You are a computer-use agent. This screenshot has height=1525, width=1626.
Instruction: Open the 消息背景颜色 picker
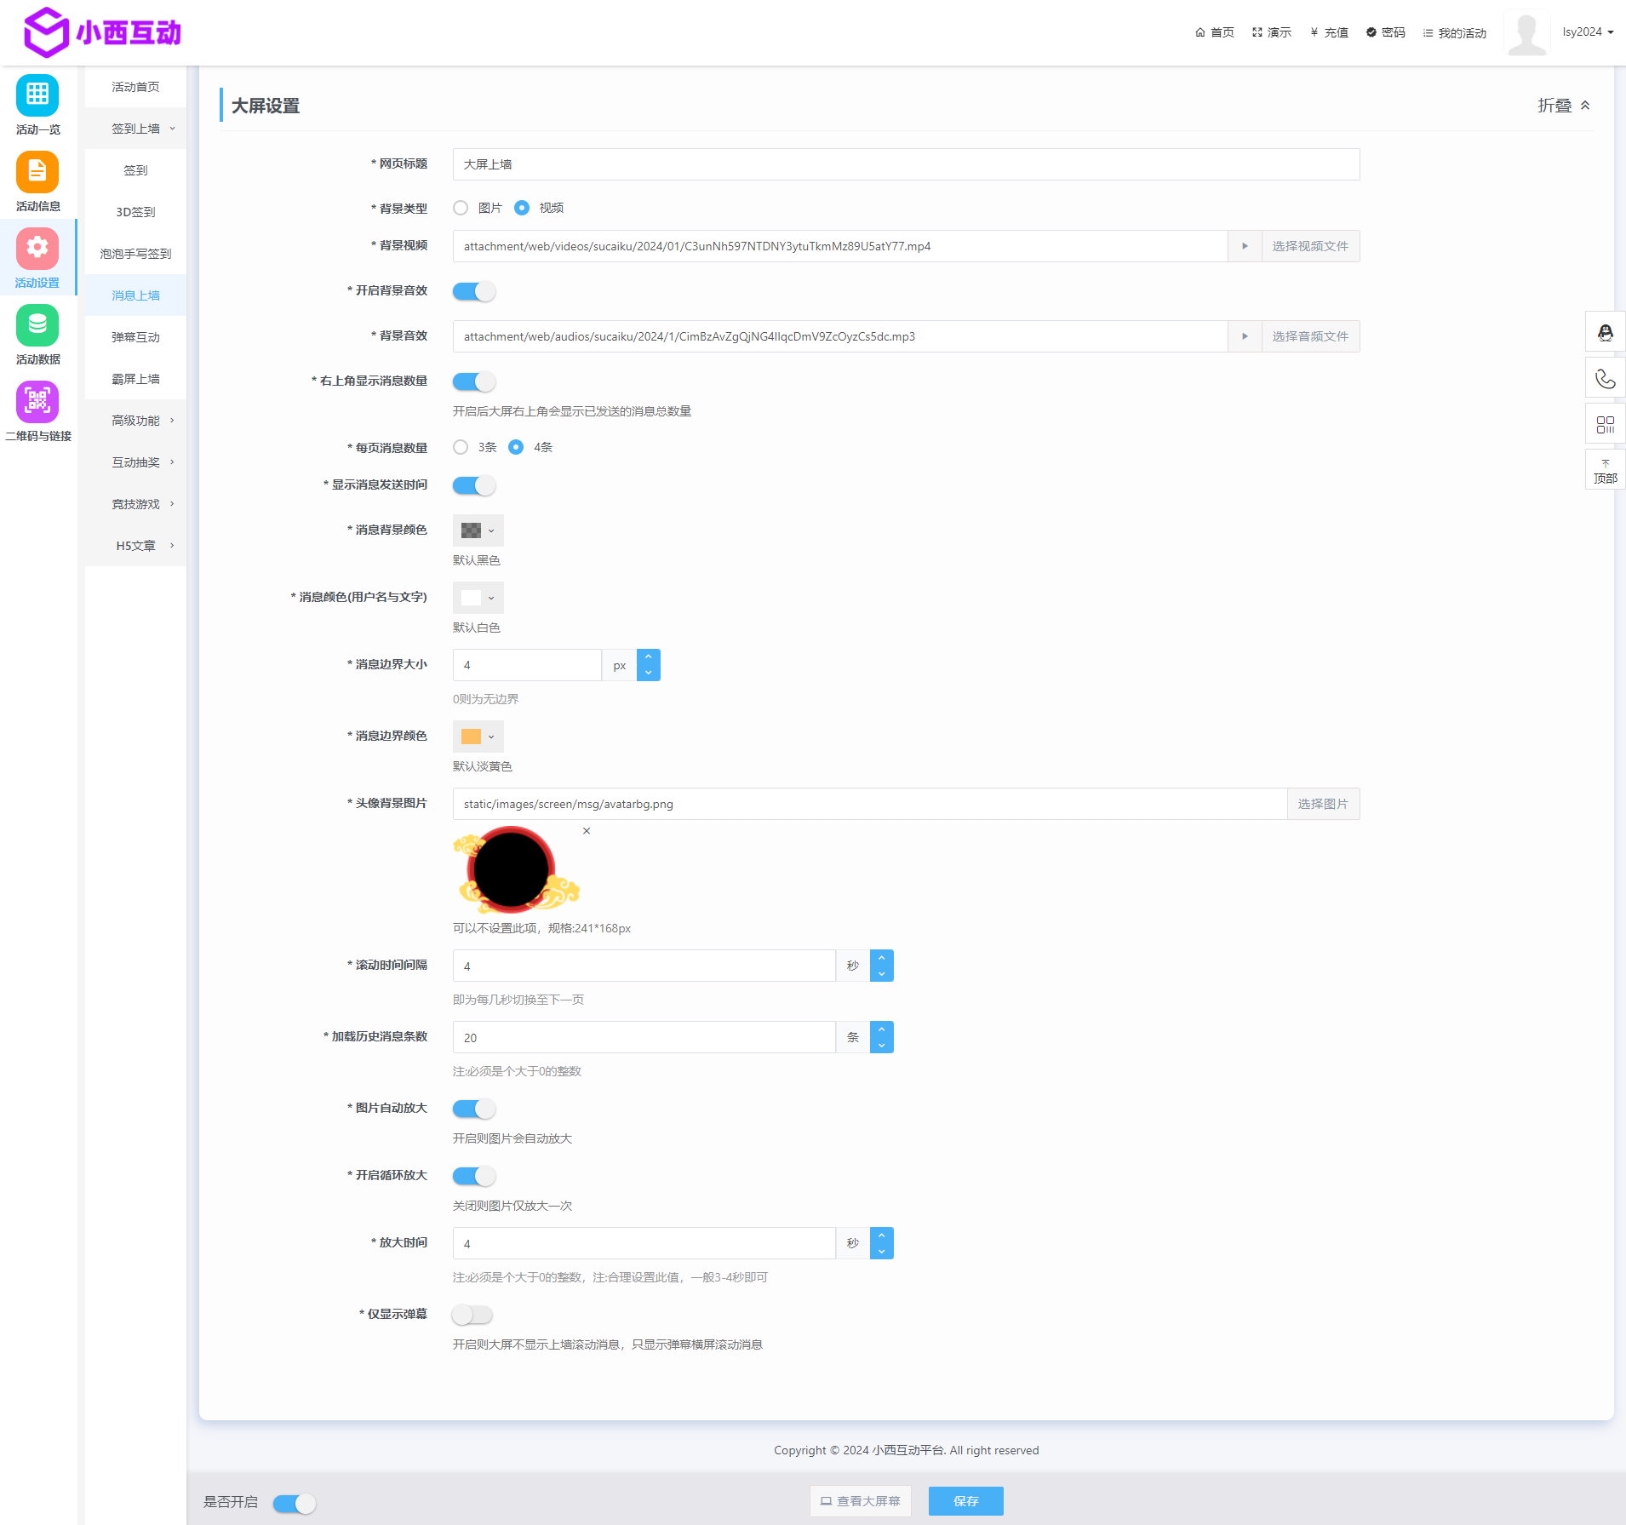point(478,530)
